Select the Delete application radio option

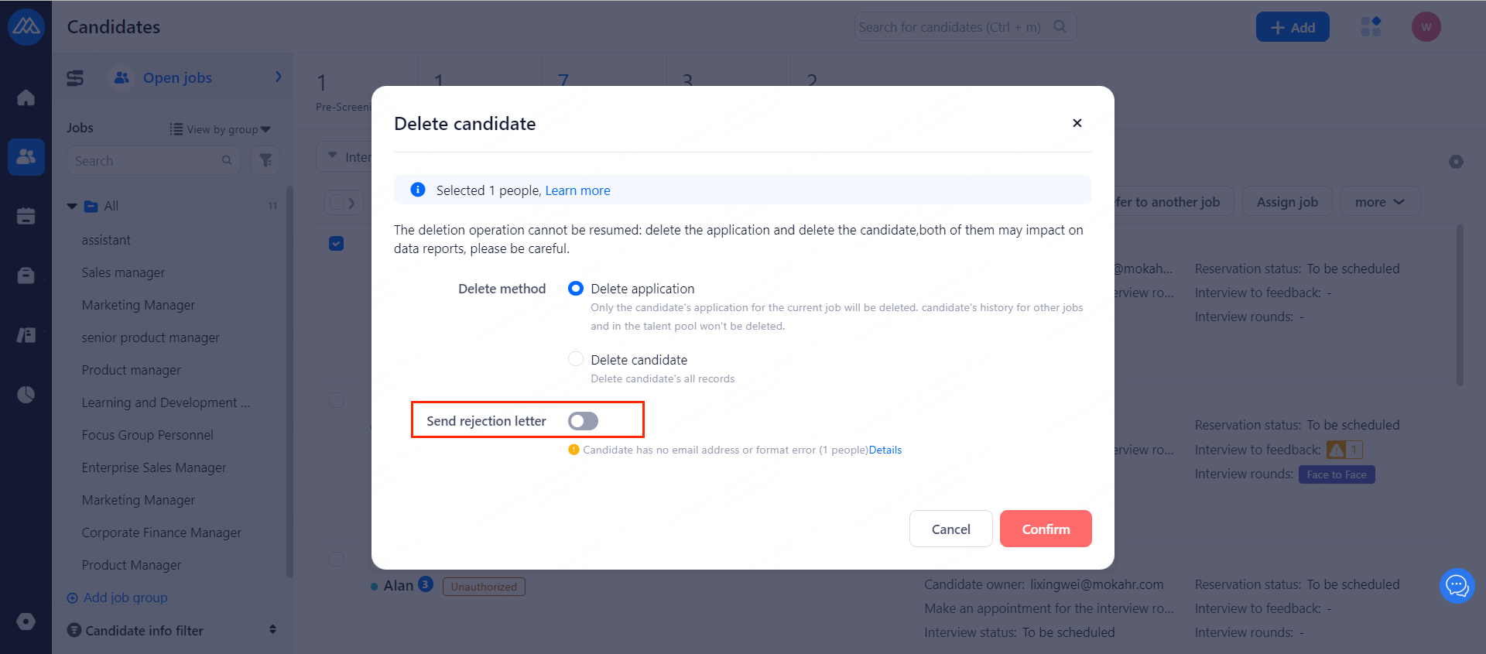(x=576, y=289)
